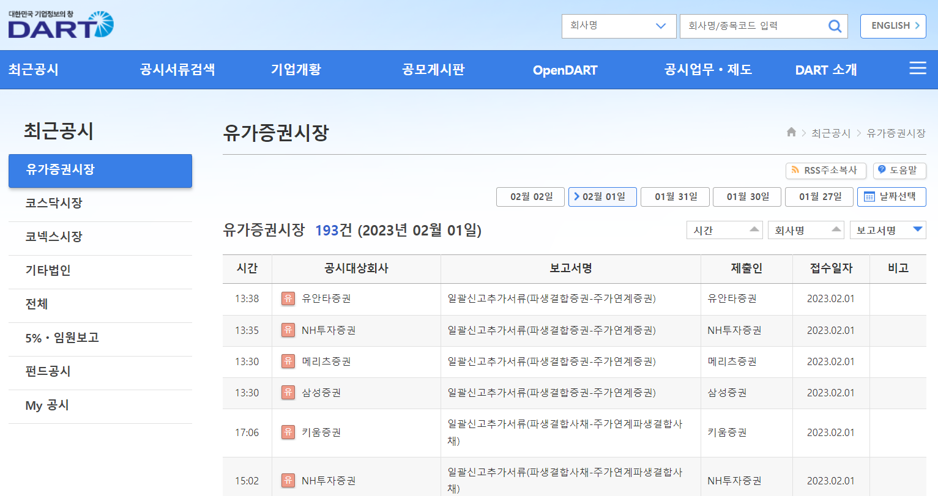The height and width of the screenshot is (496, 938).
Task: Select the 02월 01일 date button
Action: [x=603, y=197]
